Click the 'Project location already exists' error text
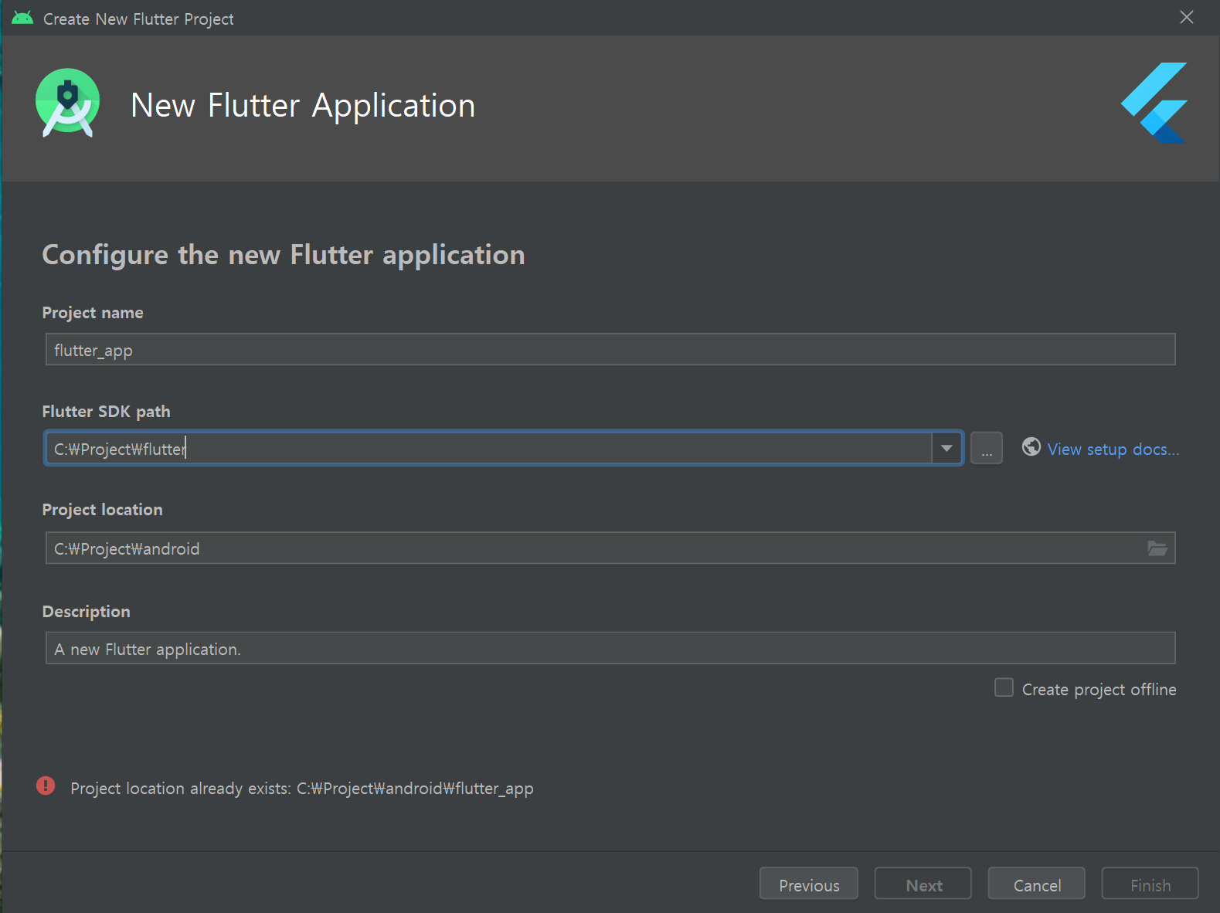 [x=302, y=789]
